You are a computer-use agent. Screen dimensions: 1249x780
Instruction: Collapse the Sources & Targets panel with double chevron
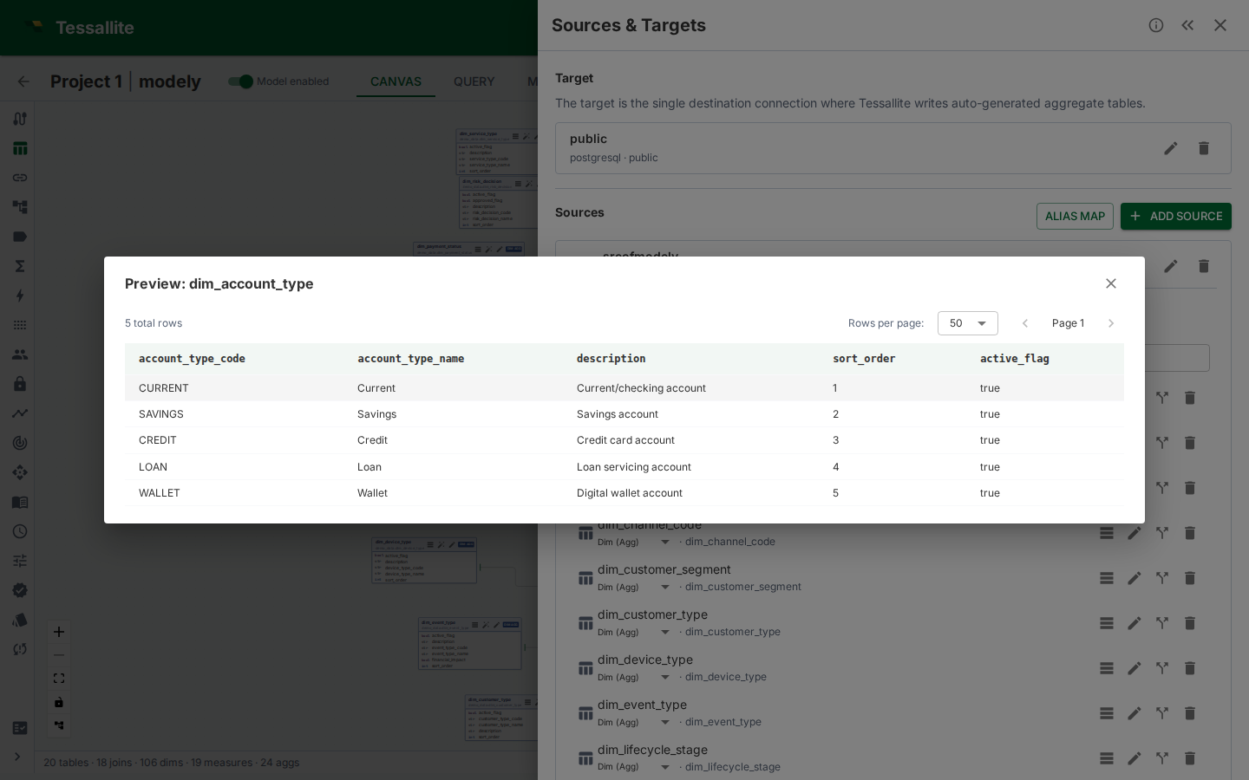tap(1187, 25)
